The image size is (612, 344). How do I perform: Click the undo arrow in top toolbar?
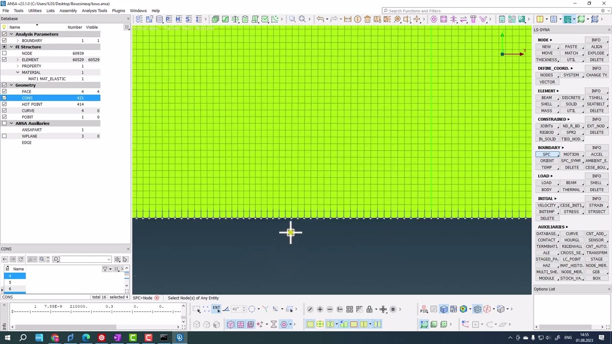pos(320,19)
